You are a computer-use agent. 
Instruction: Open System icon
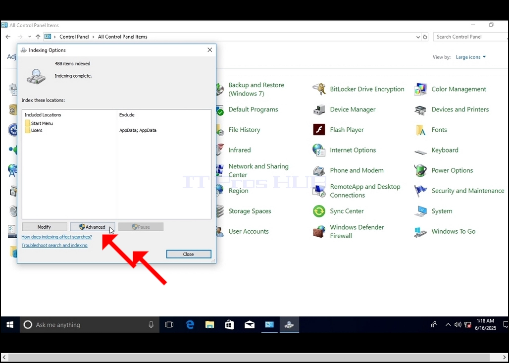420,211
